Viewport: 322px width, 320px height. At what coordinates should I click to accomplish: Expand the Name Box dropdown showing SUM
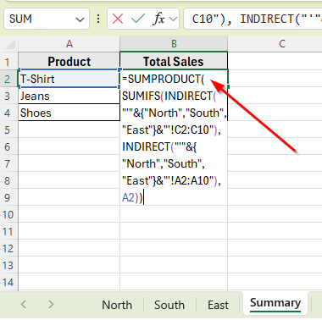pyautogui.click(x=80, y=19)
